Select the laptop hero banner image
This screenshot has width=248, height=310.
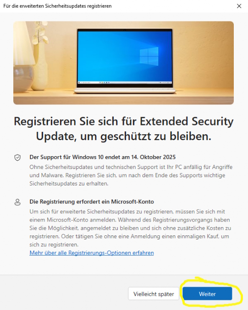tap(123, 63)
